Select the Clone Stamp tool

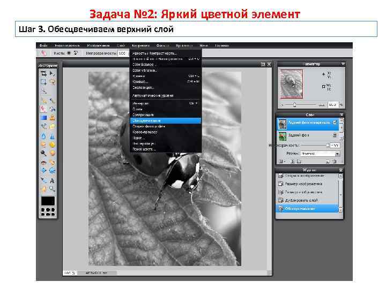click(x=52, y=118)
